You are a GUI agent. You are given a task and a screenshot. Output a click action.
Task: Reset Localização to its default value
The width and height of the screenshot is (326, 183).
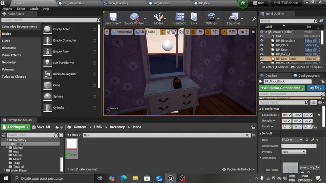(x=319, y=115)
